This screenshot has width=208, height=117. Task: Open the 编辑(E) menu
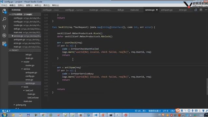tap(12, 5)
